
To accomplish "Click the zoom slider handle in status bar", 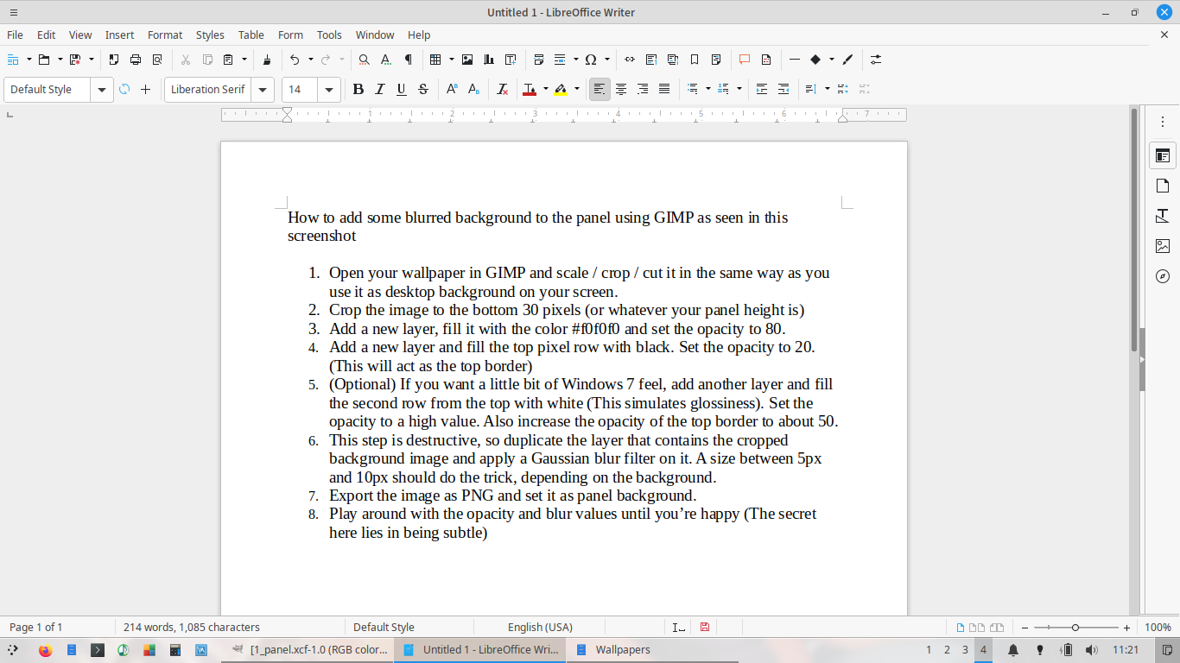I will pos(1075,628).
